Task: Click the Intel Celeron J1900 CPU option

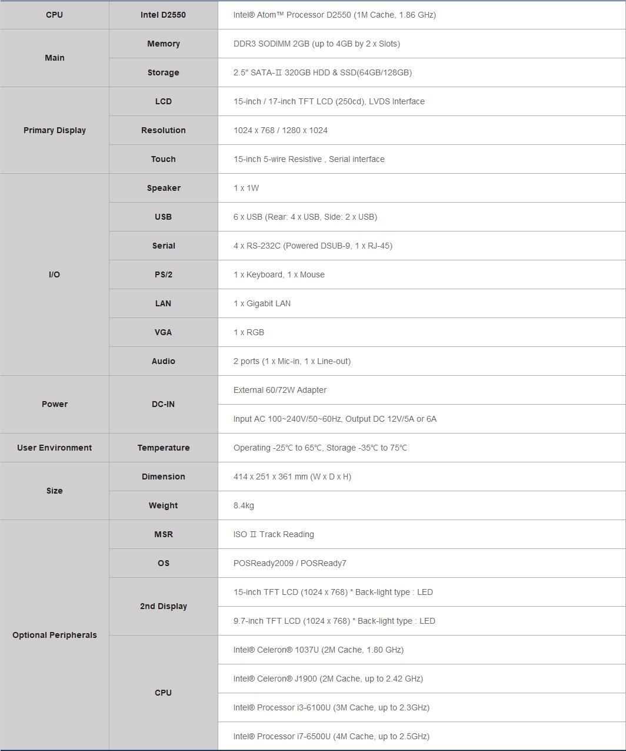Action: (x=328, y=679)
